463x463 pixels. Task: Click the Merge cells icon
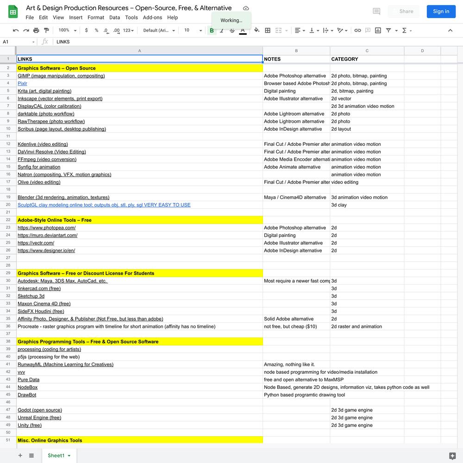pyautogui.click(x=278, y=31)
